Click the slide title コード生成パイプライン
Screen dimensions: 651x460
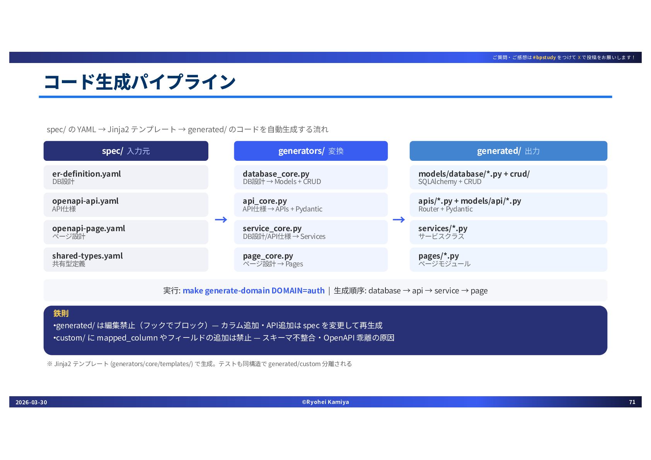pos(140,82)
